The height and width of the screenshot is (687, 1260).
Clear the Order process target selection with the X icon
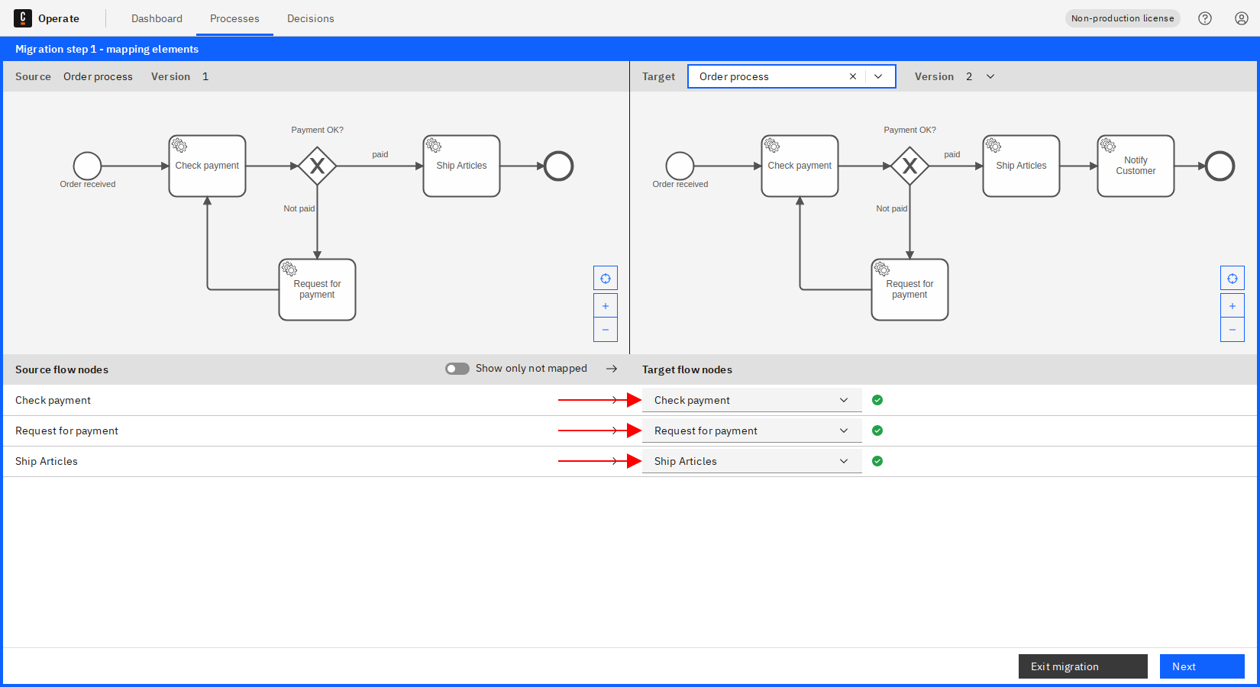point(853,76)
